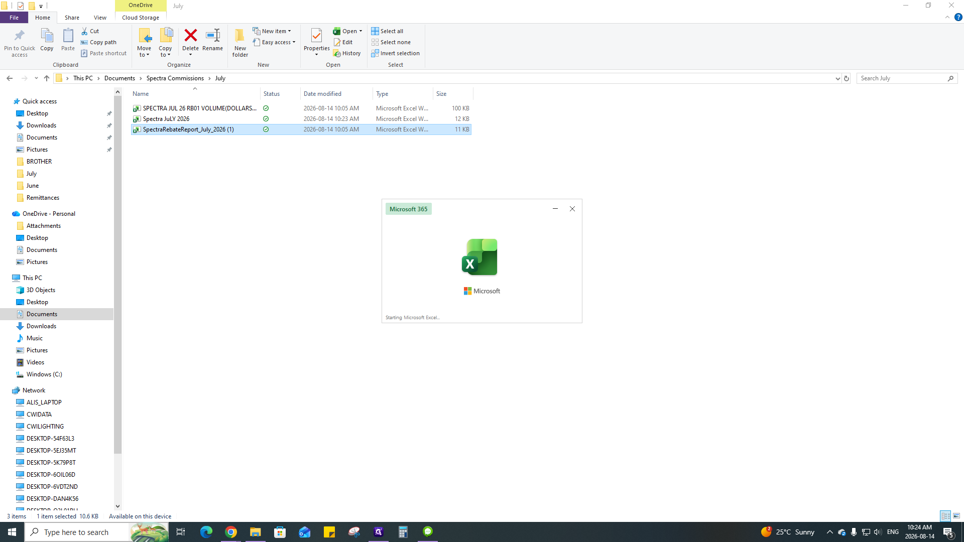
Task: Open the Easy access dropdown
Action: point(274,42)
